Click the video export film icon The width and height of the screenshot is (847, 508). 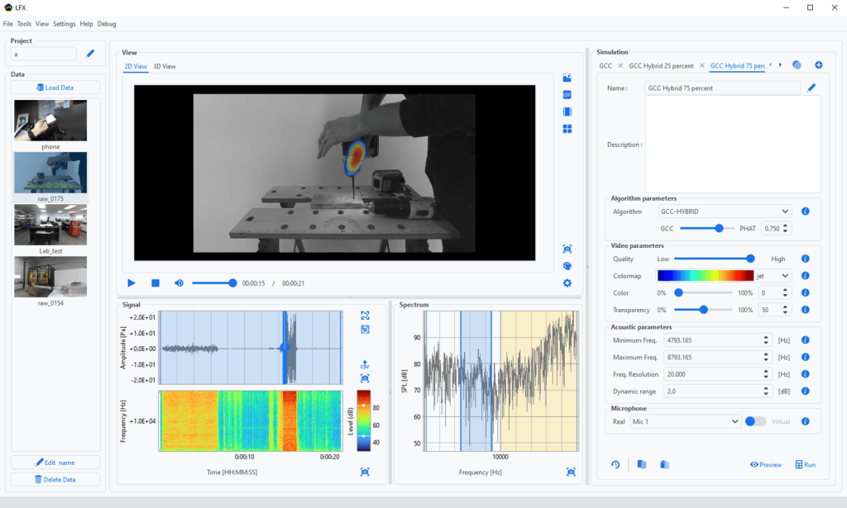(x=567, y=112)
